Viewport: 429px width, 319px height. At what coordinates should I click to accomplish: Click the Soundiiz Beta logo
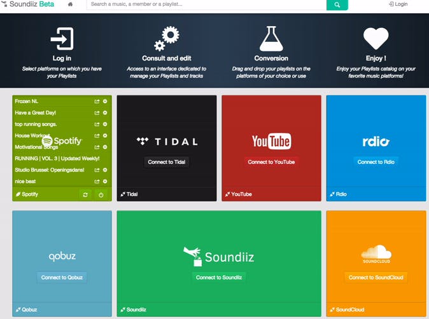pos(27,4)
